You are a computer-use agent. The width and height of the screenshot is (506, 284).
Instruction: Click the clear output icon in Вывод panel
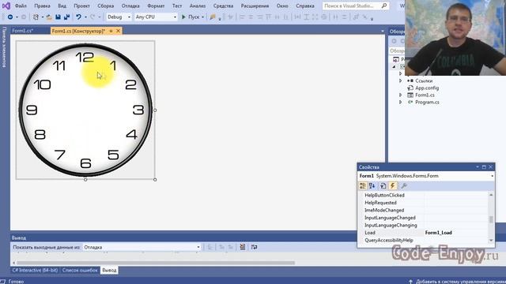click(243, 247)
